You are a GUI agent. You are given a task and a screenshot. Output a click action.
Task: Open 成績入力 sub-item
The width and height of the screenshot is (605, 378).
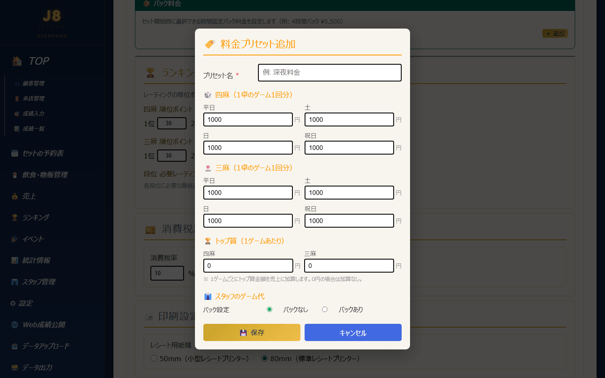(29, 113)
